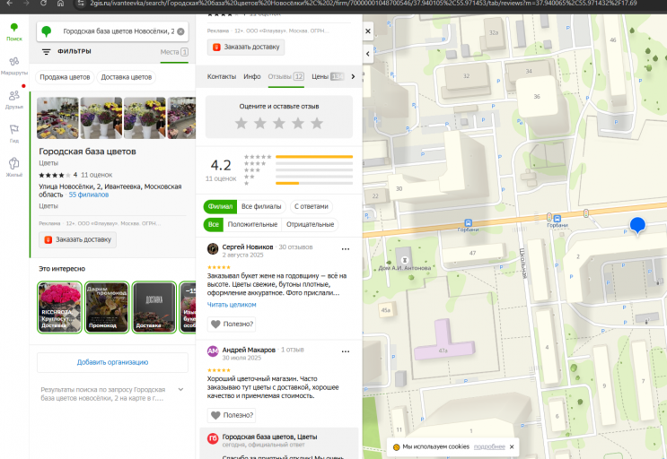Rate with the third star
The width and height of the screenshot is (667, 459).
tap(279, 123)
